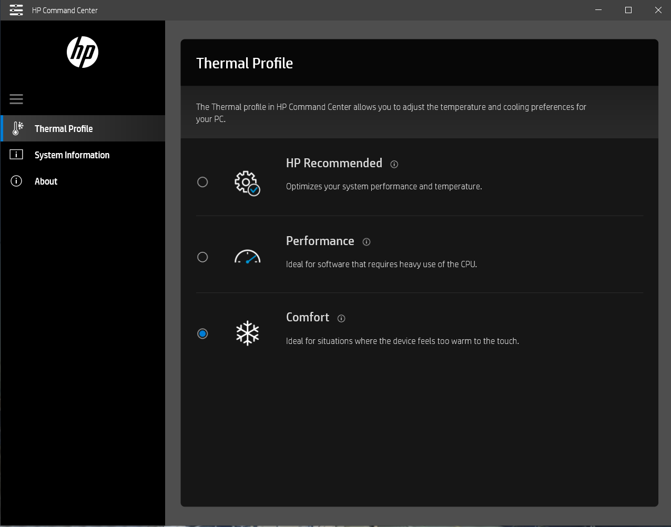Open the tooltip icon next to HP Recommended
This screenshot has height=527, width=671.
(x=394, y=164)
